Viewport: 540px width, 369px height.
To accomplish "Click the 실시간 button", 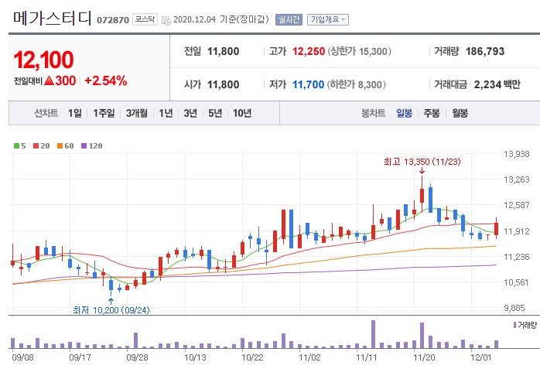I will pyautogui.click(x=289, y=19).
